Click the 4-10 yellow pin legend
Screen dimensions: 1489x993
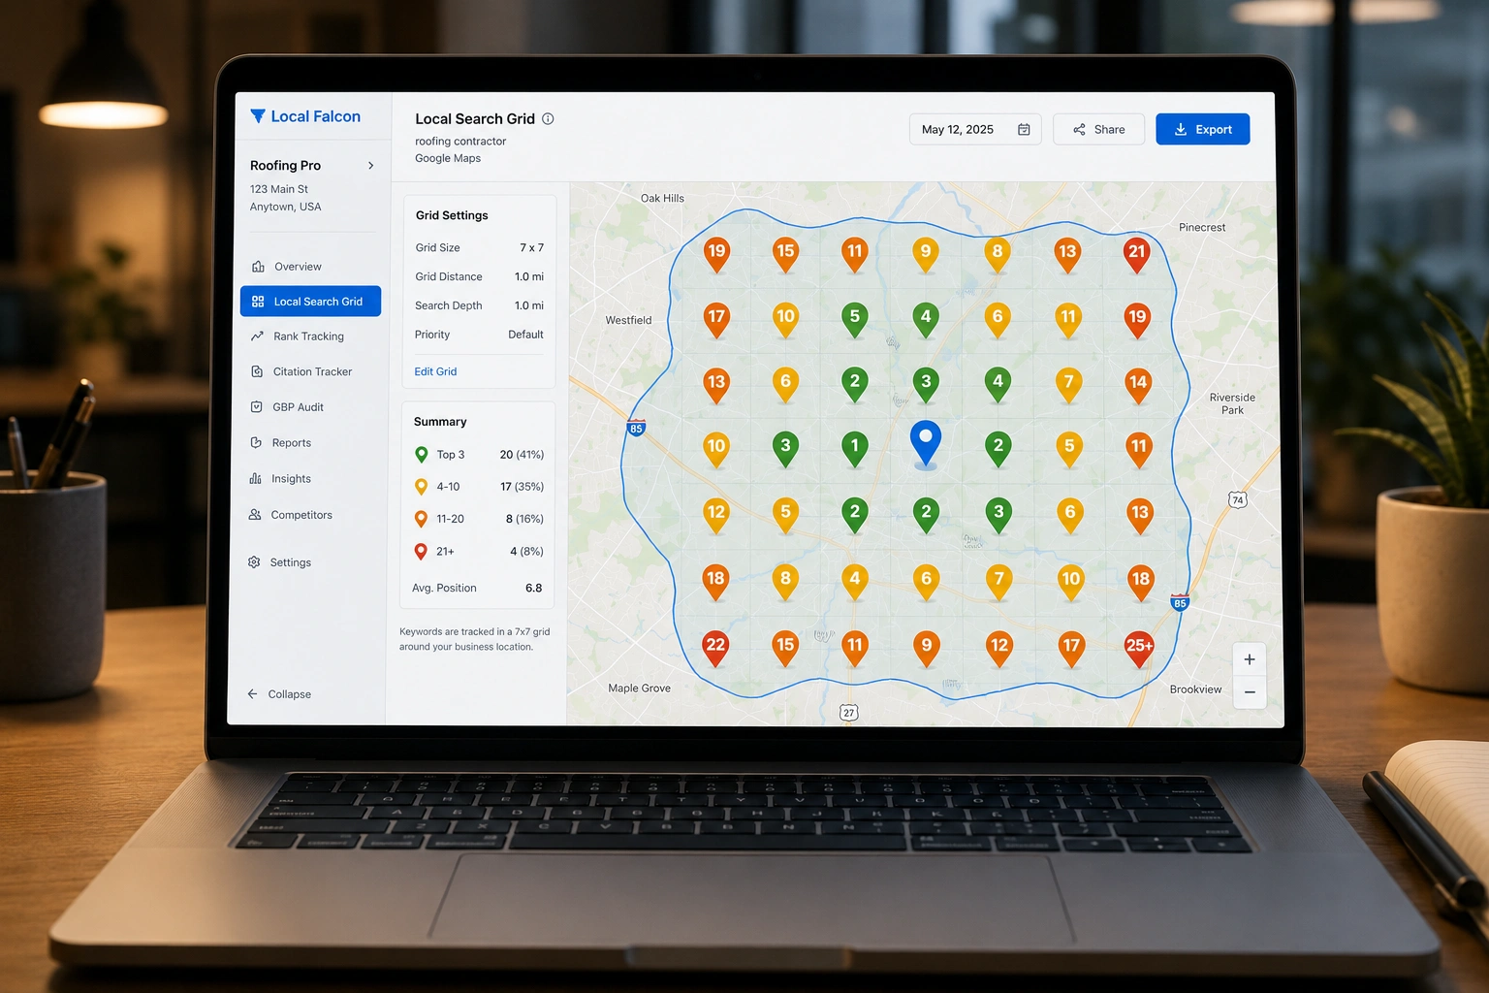421,487
